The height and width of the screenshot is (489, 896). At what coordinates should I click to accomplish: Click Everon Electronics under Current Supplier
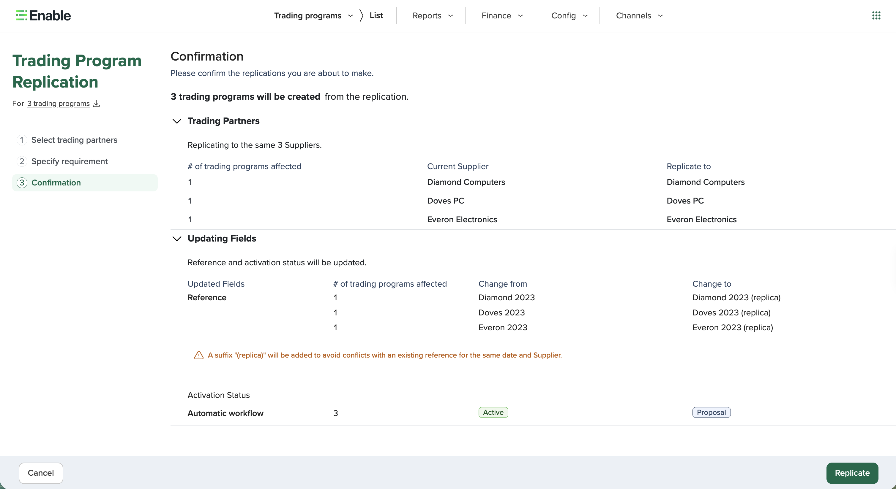coord(462,220)
